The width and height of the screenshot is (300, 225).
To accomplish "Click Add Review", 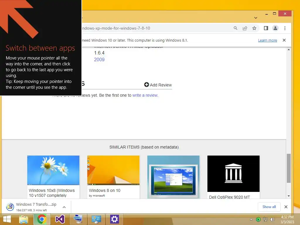I will [x=158, y=85].
